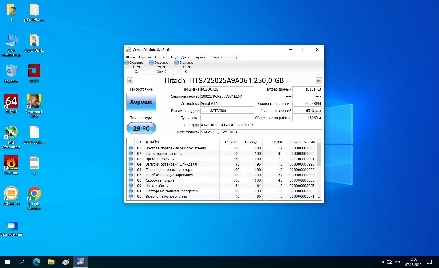Click the Прошивка field PC2OC72E
This screenshot has height=268, width=439.
point(227,89)
